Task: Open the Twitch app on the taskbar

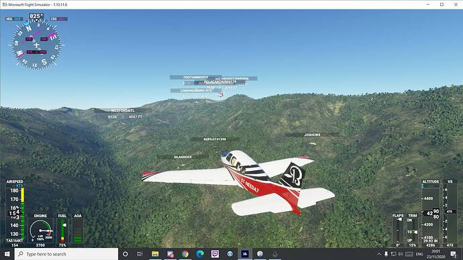Action: pyautogui.click(x=215, y=254)
